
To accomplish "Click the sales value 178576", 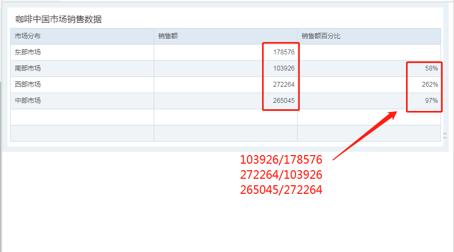I will (x=284, y=52).
